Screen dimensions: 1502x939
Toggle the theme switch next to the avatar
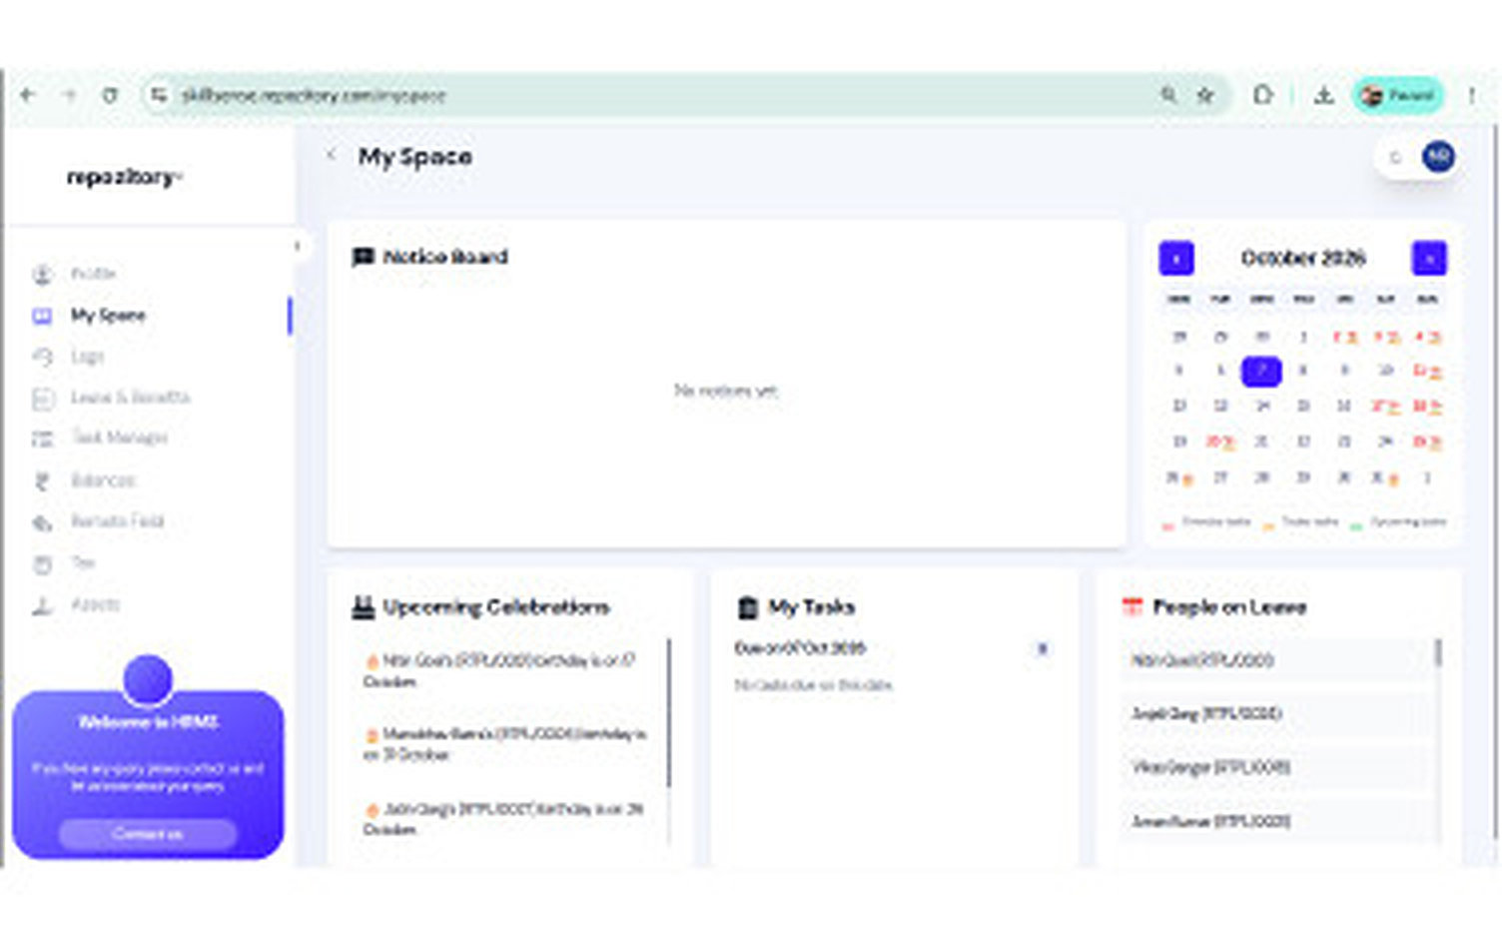1396,158
